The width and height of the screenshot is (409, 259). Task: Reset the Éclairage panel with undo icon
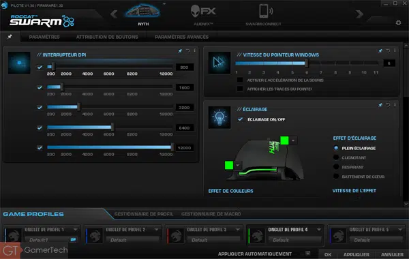388,105
